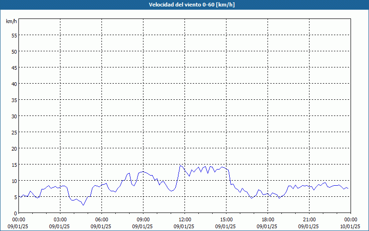
Task: Select the Y-axis value 35
Action: 14,100
